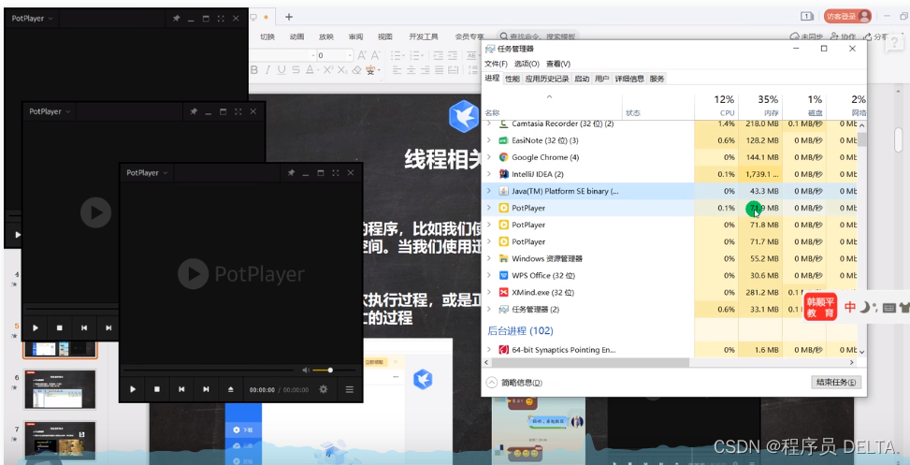Toggle always-on-top pin in frontmost PotPlayer
The image size is (910, 465).
click(x=292, y=173)
